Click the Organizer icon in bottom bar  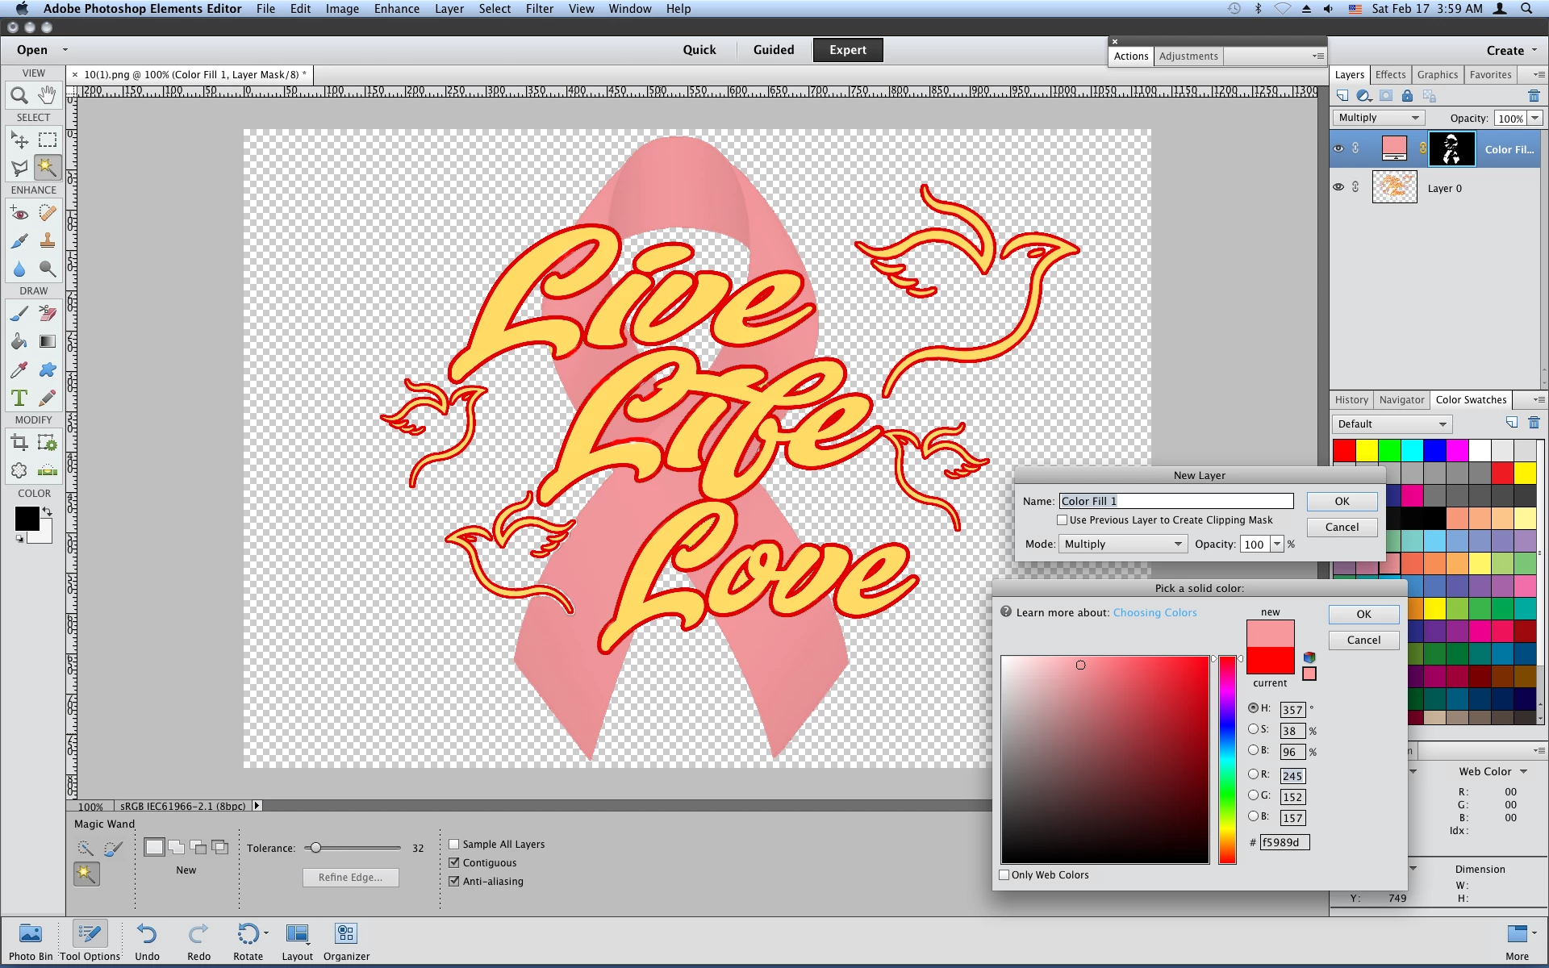(346, 941)
